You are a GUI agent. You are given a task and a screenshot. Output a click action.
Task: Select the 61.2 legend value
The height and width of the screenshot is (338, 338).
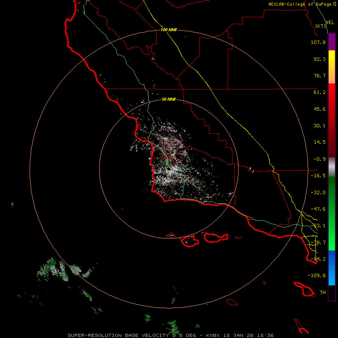[320, 92]
